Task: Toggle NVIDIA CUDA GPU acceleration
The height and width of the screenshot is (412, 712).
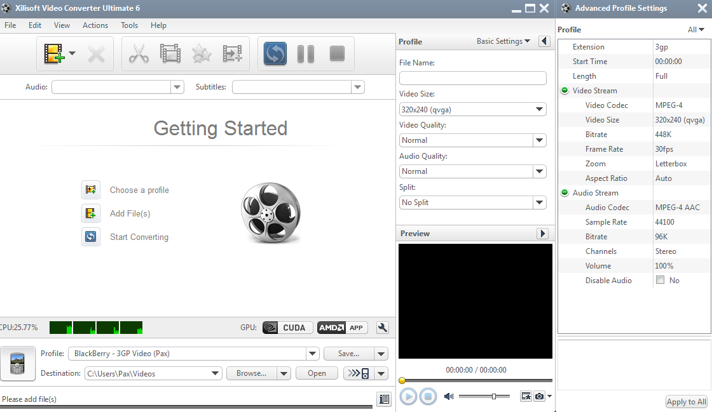Action: point(287,328)
